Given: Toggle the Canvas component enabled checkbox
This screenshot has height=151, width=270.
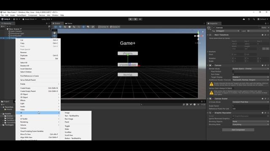Looking at the screenshot, I should (x=213, y=65).
